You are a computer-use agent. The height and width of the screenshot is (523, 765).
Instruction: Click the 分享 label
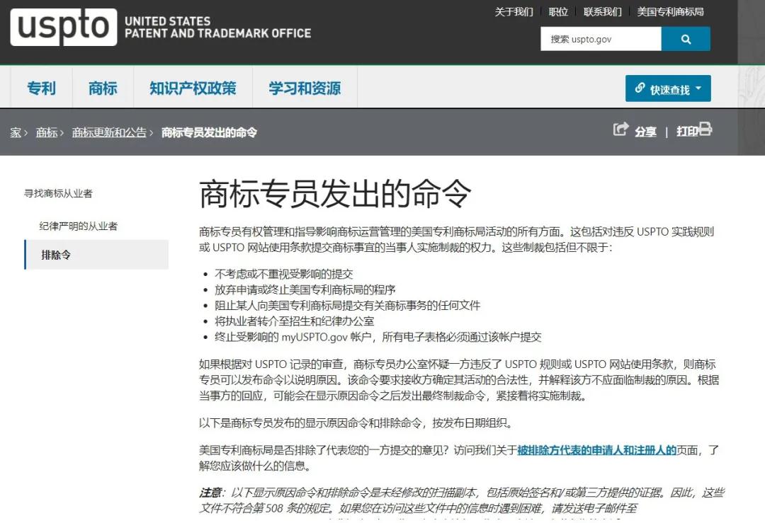coord(645,131)
